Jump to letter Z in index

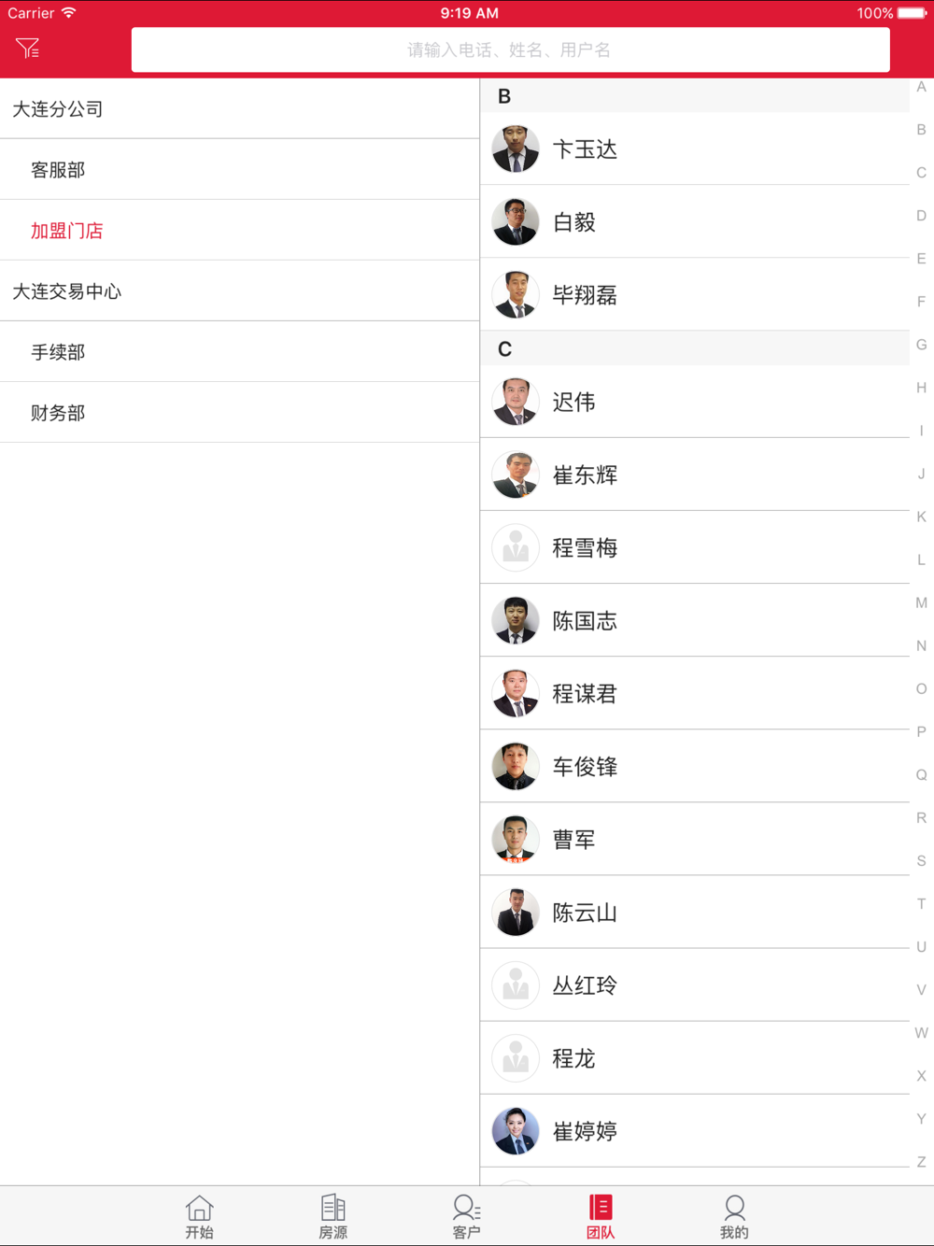tap(921, 1162)
